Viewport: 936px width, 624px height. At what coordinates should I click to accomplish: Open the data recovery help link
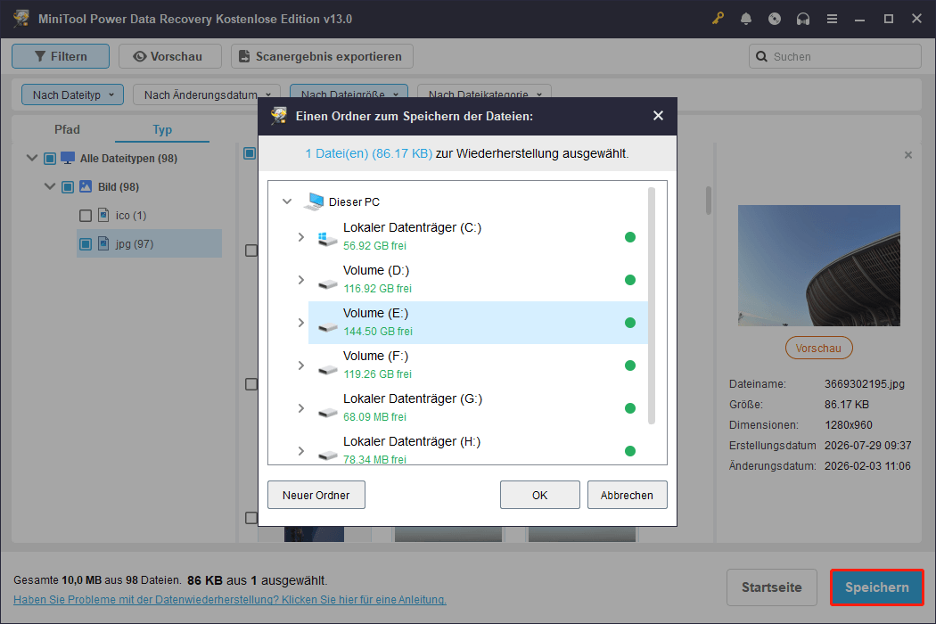tap(230, 600)
